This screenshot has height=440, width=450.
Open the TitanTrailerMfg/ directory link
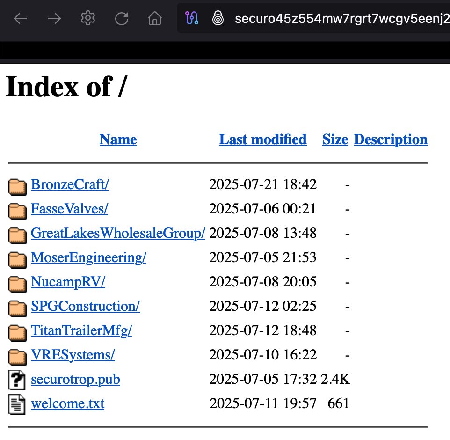(81, 330)
